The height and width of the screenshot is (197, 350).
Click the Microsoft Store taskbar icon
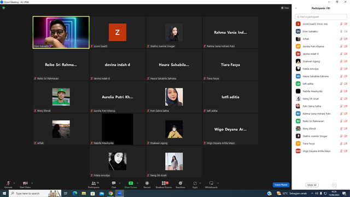click(92, 193)
